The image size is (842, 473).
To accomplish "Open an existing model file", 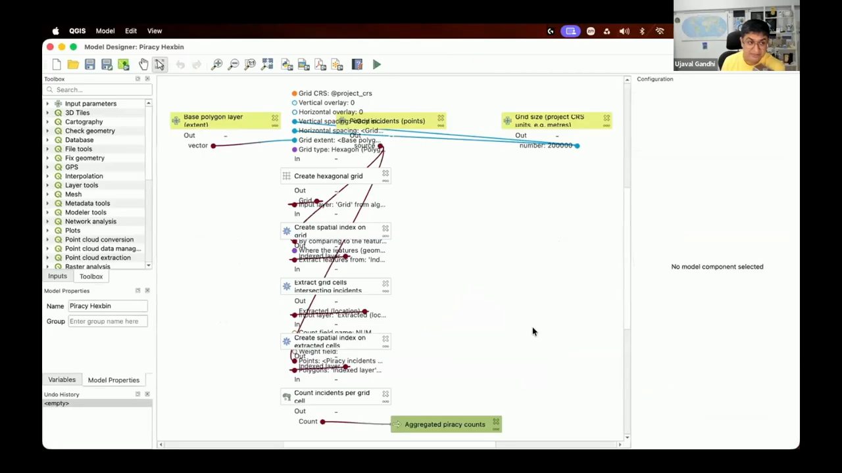I will [73, 64].
